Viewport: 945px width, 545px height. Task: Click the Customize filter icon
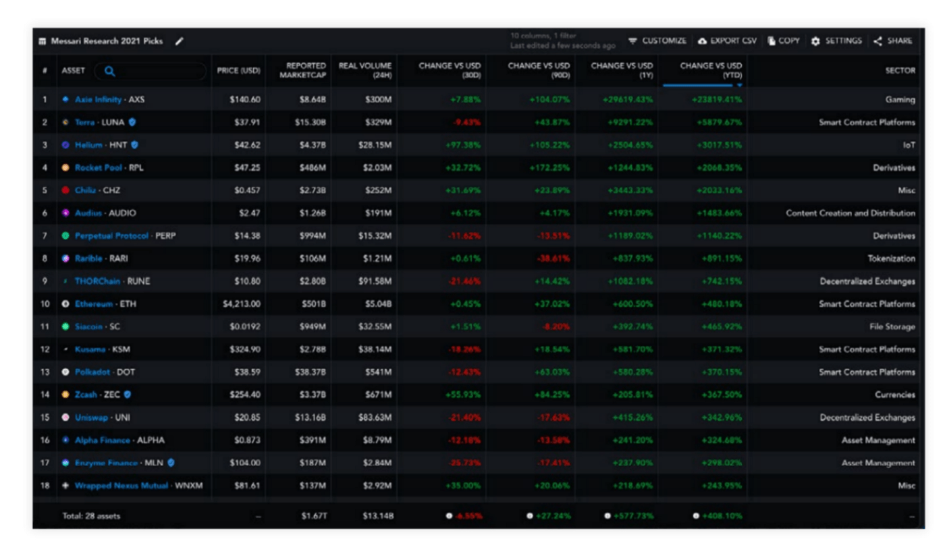point(632,41)
